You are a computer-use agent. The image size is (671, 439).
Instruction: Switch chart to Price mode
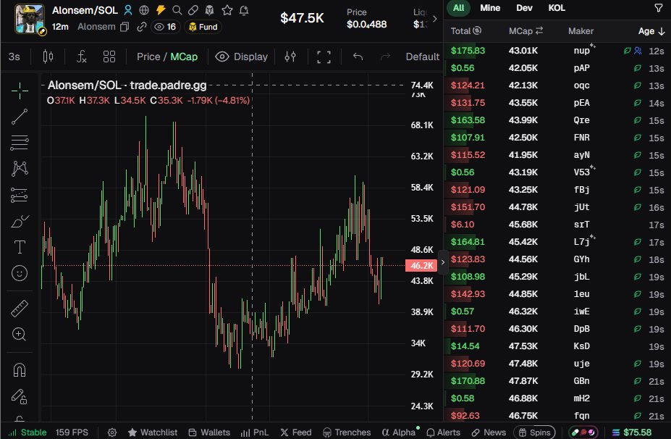pos(148,57)
